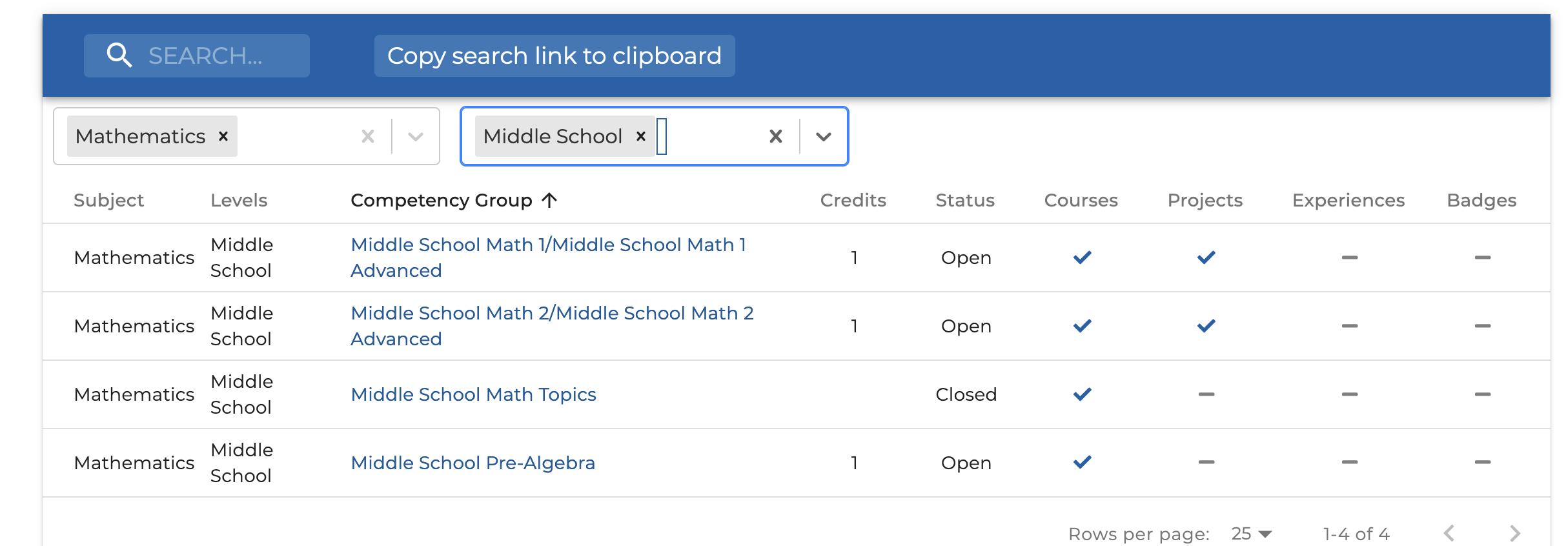Open Middle School Math Topics link

(x=473, y=394)
